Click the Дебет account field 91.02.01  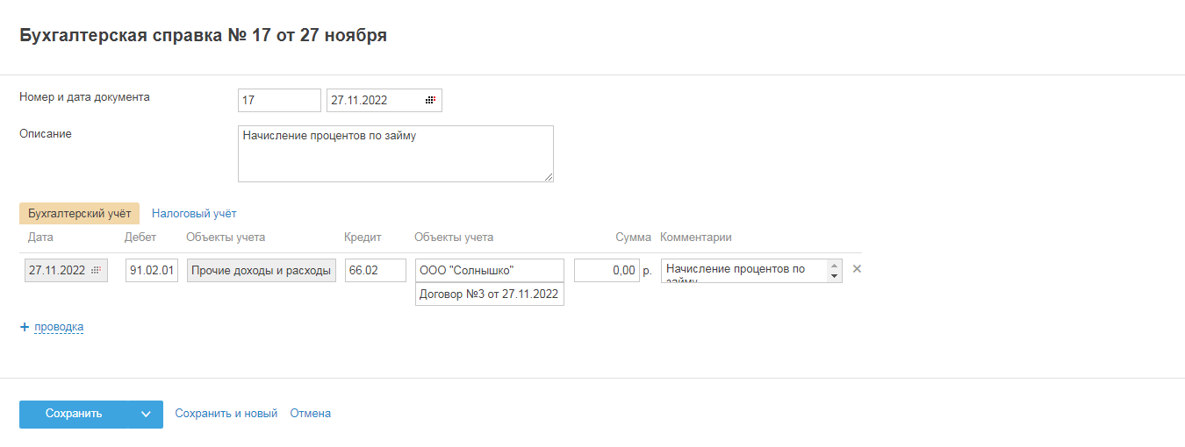point(152,271)
